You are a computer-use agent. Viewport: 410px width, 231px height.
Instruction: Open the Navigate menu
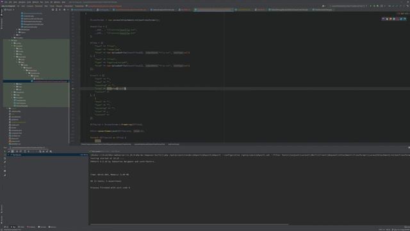coord(22,2)
